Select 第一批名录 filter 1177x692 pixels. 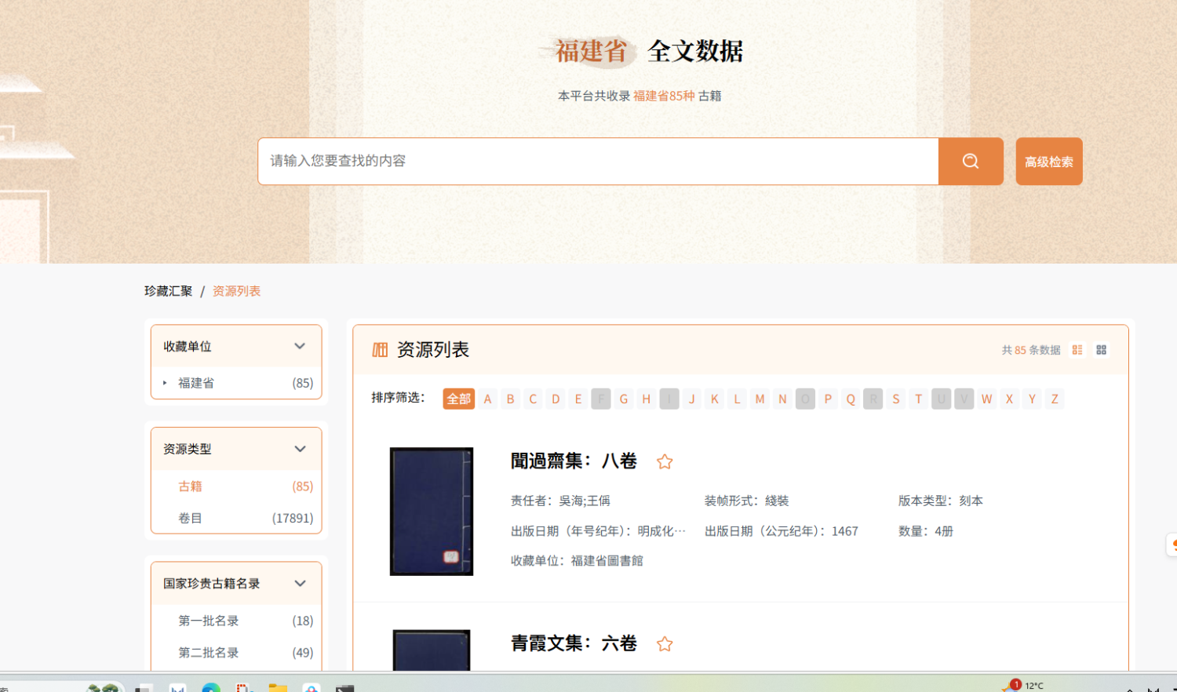coord(209,621)
